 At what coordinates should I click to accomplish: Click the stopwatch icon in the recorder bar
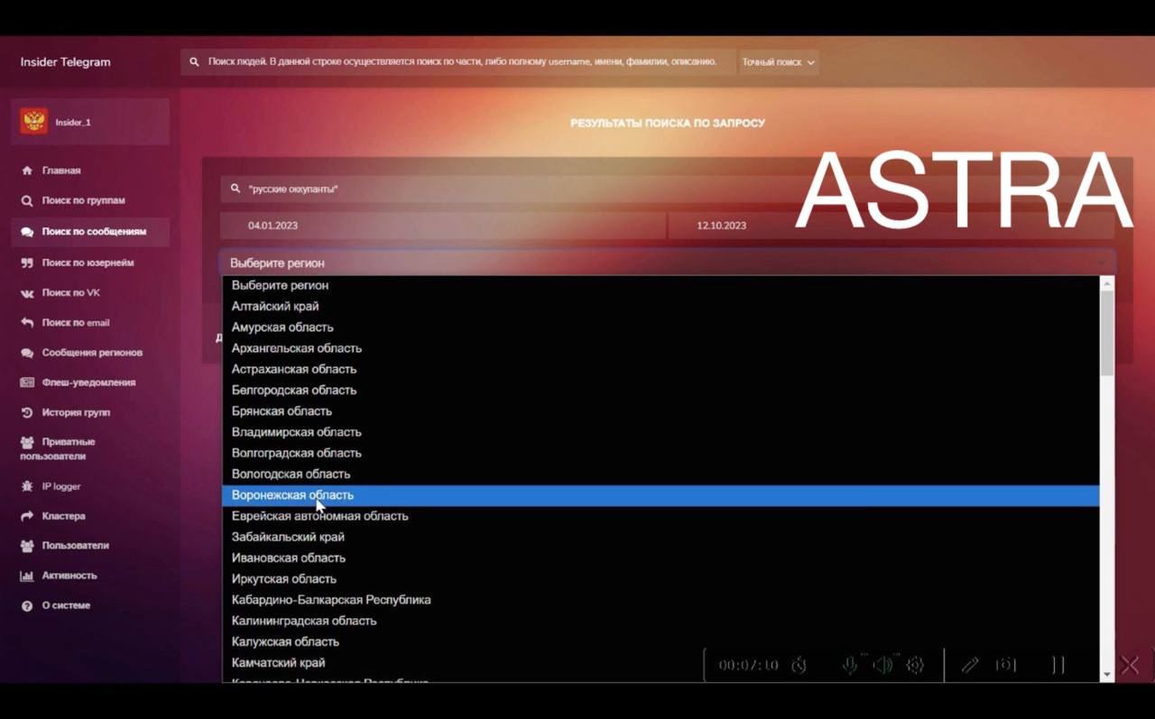799,665
